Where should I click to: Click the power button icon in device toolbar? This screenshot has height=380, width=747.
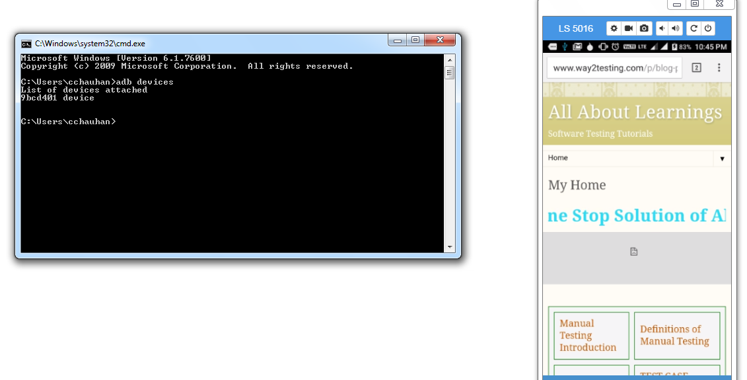click(708, 28)
